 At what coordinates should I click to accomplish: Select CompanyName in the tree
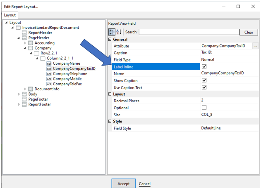click(67, 63)
